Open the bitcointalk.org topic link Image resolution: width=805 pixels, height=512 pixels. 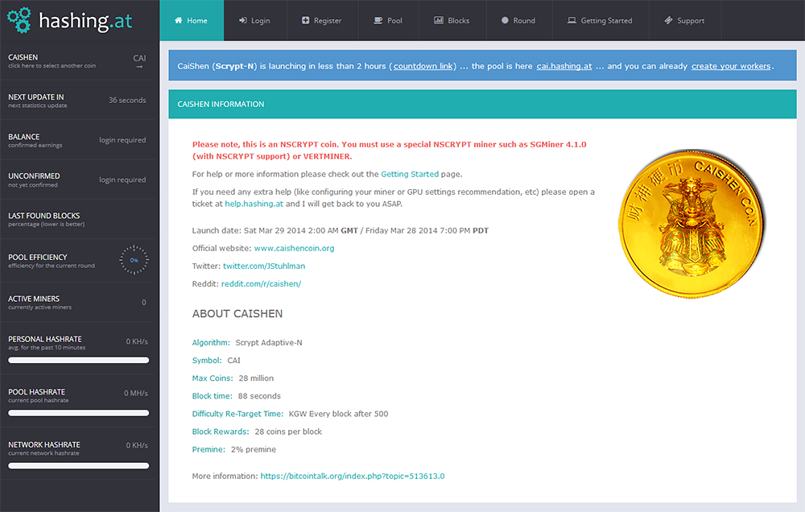tap(353, 476)
